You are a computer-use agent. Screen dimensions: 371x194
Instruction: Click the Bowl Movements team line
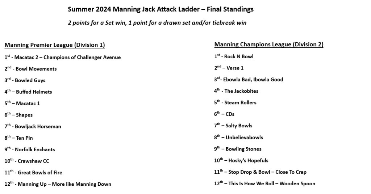31,69
